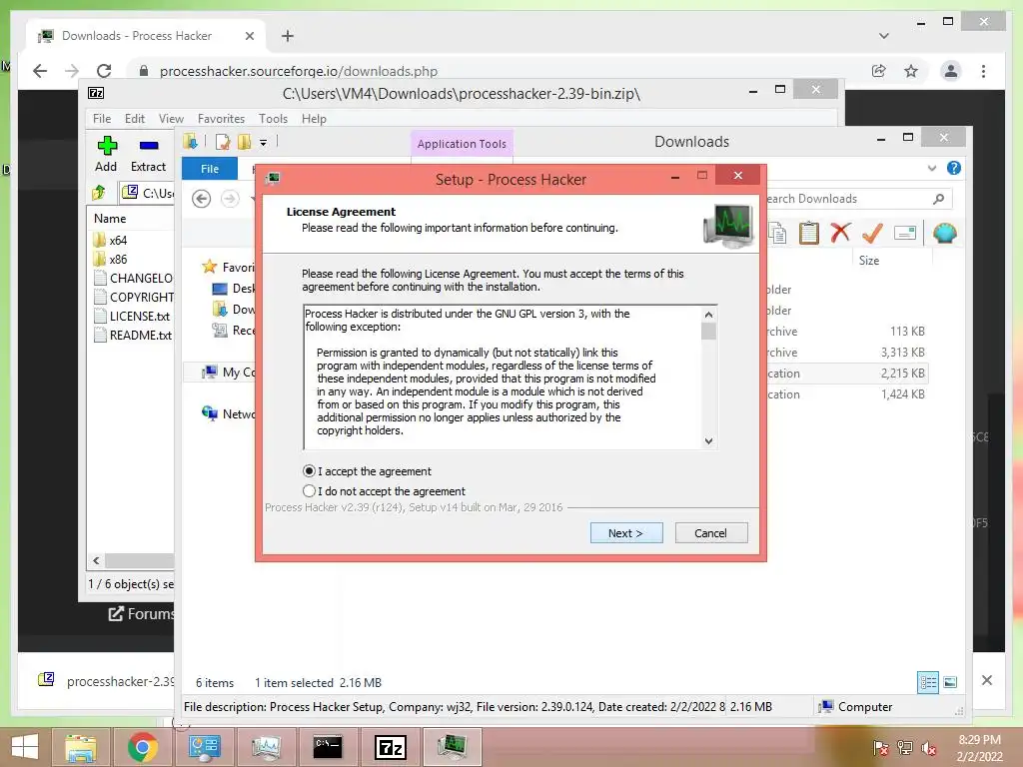Open Chrome tab search dropdown arrow

[883, 36]
